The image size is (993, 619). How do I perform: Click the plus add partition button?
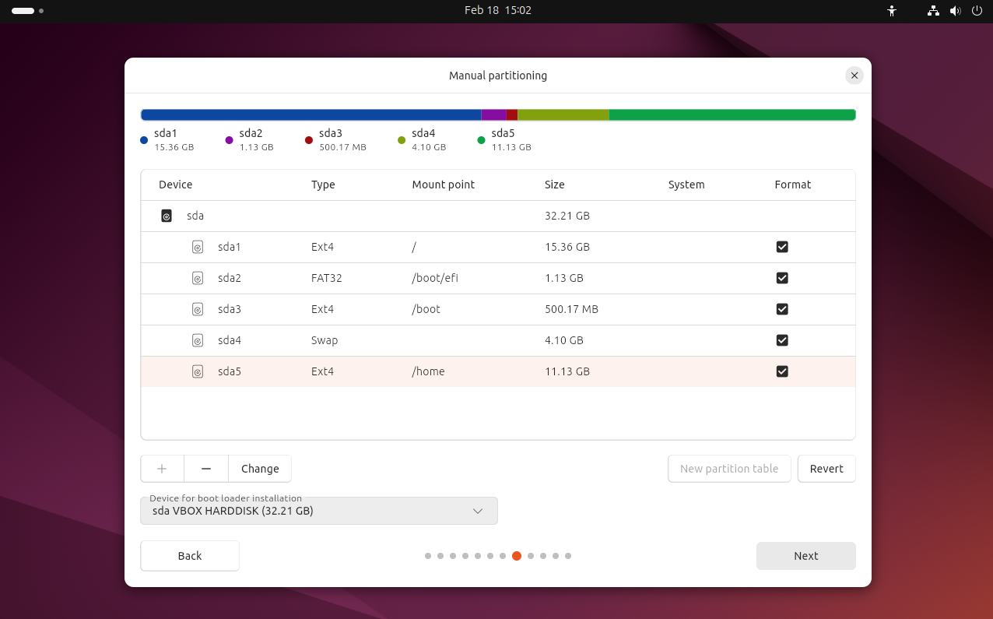pos(162,469)
